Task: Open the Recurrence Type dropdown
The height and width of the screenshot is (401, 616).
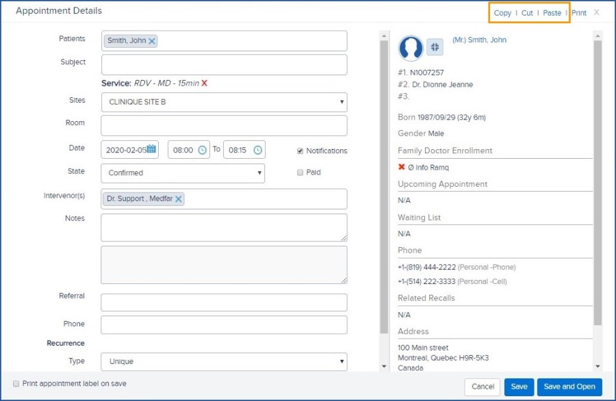Action: tap(224, 361)
